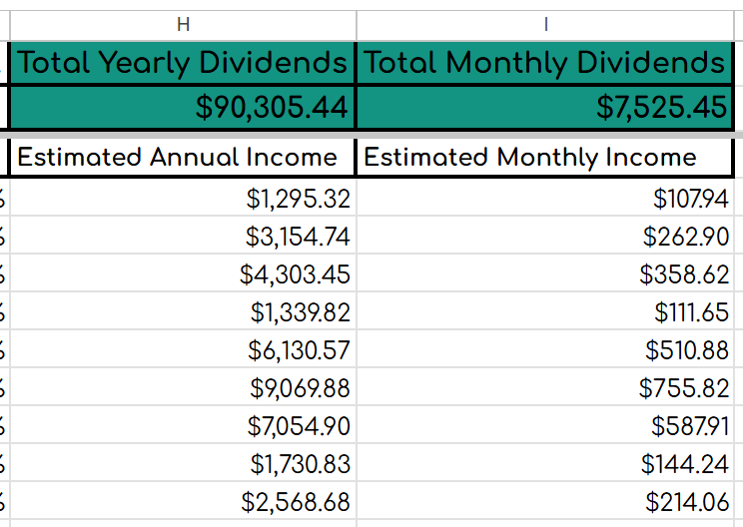Image resolution: width=743 pixels, height=527 pixels.
Task: Click the Total Yearly Dividends header cell
Action: (182, 63)
